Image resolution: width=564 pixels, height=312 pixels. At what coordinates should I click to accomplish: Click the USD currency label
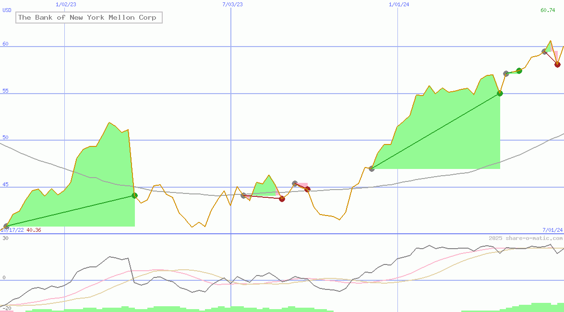click(x=7, y=10)
